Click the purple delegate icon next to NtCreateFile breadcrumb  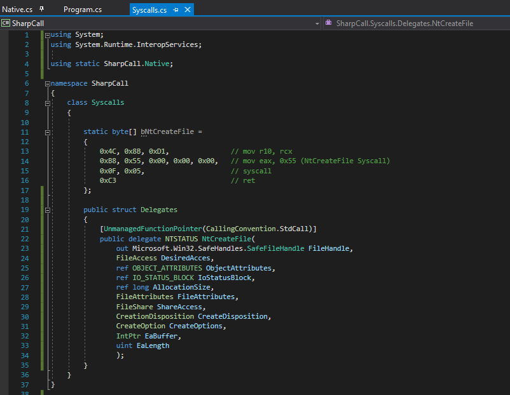point(328,22)
